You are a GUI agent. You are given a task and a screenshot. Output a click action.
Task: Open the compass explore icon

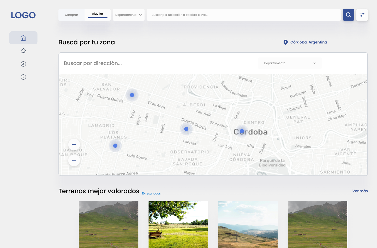(23, 64)
